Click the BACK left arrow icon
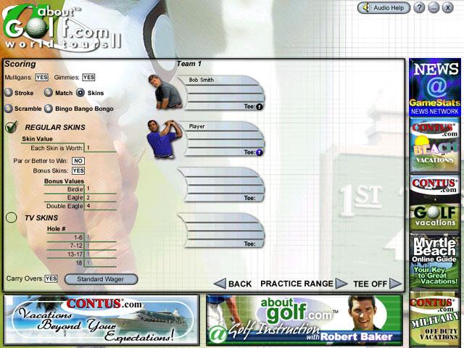This screenshot has width=464, height=348. click(x=219, y=283)
